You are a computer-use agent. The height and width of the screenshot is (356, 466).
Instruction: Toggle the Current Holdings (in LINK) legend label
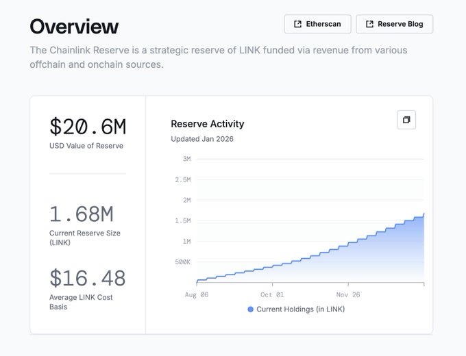pos(300,309)
